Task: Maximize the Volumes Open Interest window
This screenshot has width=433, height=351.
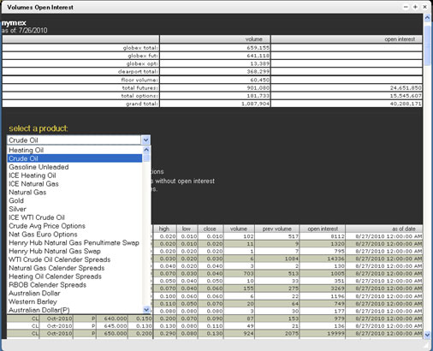Action: coord(415,7)
